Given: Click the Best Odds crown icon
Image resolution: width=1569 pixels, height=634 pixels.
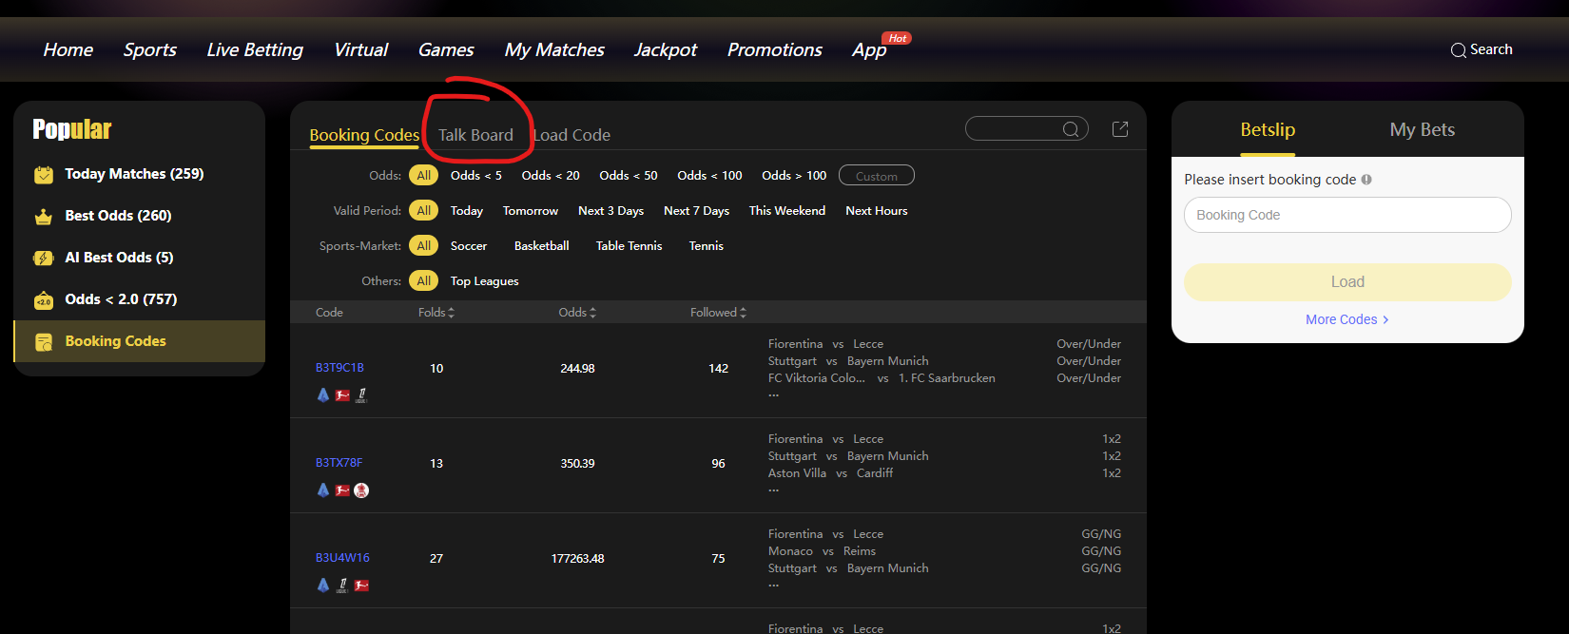Looking at the screenshot, I should click(x=44, y=217).
